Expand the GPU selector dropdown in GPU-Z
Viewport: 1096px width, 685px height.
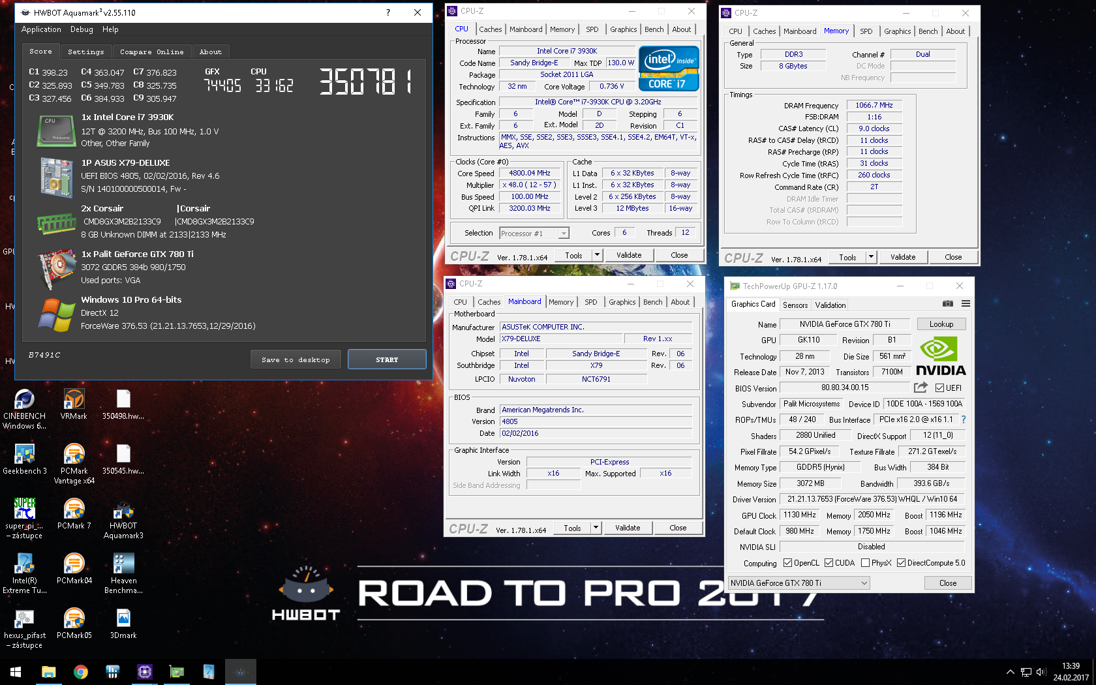[x=864, y=583]
